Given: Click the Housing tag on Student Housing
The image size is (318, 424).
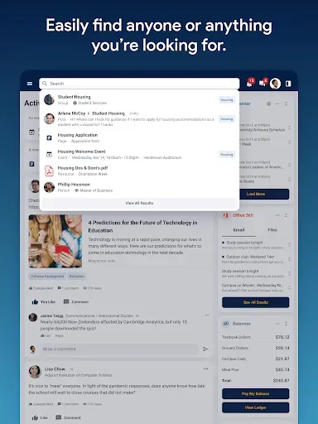Looking at the screenshot, I should coord(227,100).
